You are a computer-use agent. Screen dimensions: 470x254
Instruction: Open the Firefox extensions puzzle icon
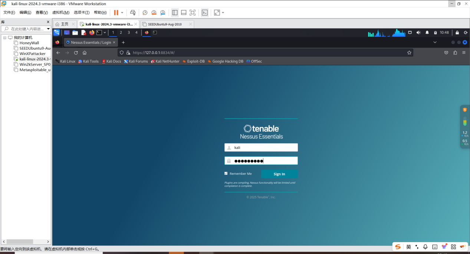[x=455, y=53]
